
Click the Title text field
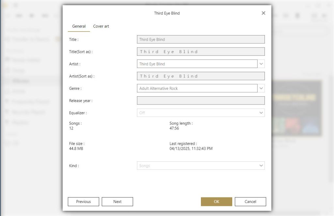(201, 40)
